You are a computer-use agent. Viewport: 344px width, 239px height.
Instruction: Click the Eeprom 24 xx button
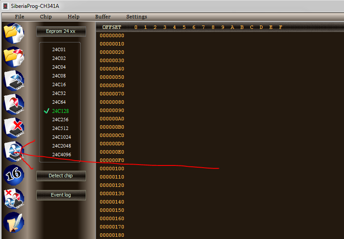61,32
